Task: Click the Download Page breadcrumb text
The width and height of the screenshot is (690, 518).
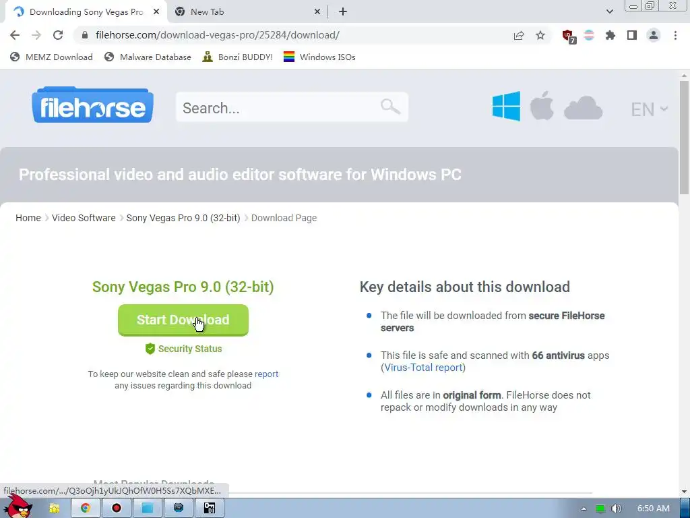Action: click(x=284, y=218)
